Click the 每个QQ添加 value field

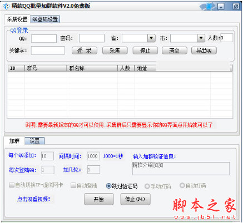click(x=47, y=156)
